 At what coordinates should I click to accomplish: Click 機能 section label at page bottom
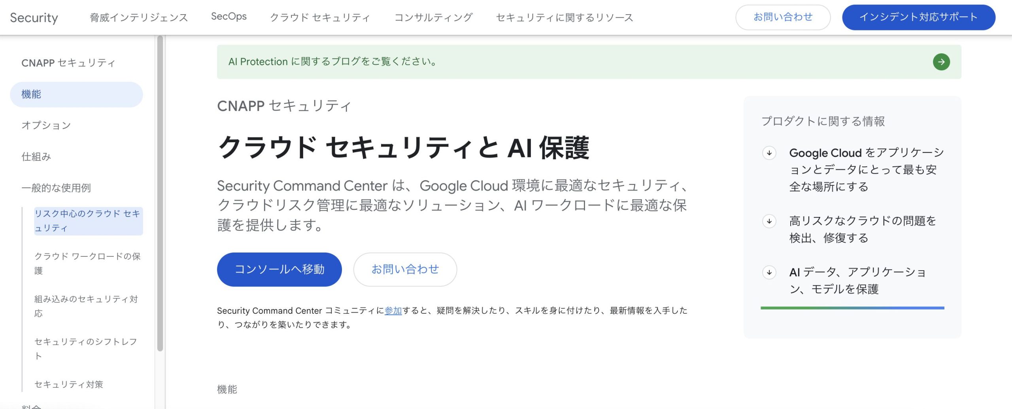tap(227, 390)
